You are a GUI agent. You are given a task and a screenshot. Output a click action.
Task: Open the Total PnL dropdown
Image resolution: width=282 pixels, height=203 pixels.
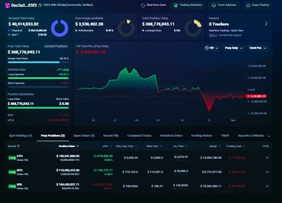point(258,48)
